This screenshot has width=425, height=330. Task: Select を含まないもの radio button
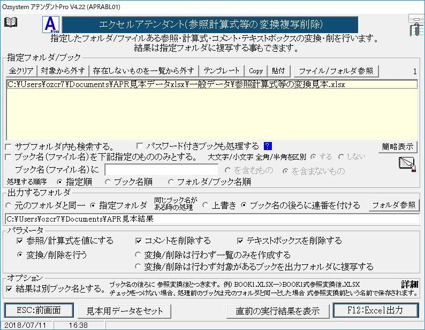285,171
